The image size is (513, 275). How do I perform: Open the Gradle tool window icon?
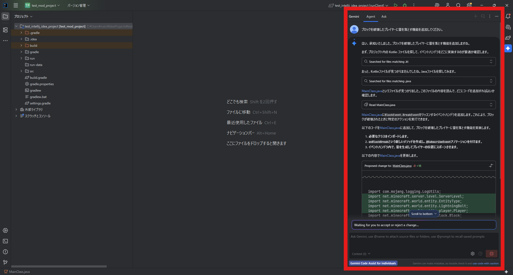[x=508, y=38]
